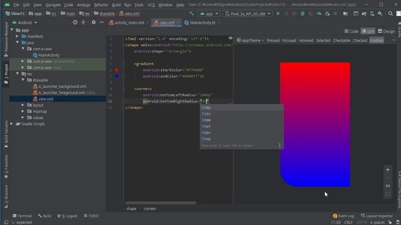Click the editor horizontal scrollbar
Viewport: 401px width, 225px height.
[160, 202]
